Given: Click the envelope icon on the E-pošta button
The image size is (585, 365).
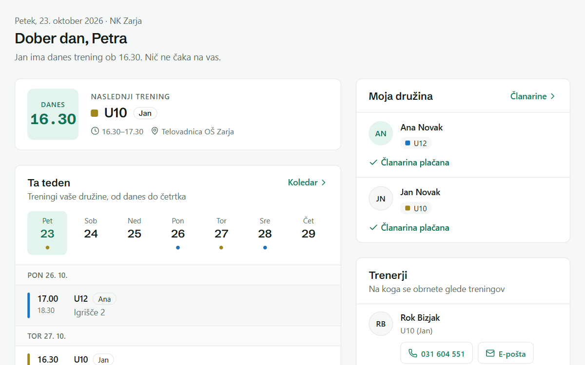Looking at the screenshot, I should point(490,354).
